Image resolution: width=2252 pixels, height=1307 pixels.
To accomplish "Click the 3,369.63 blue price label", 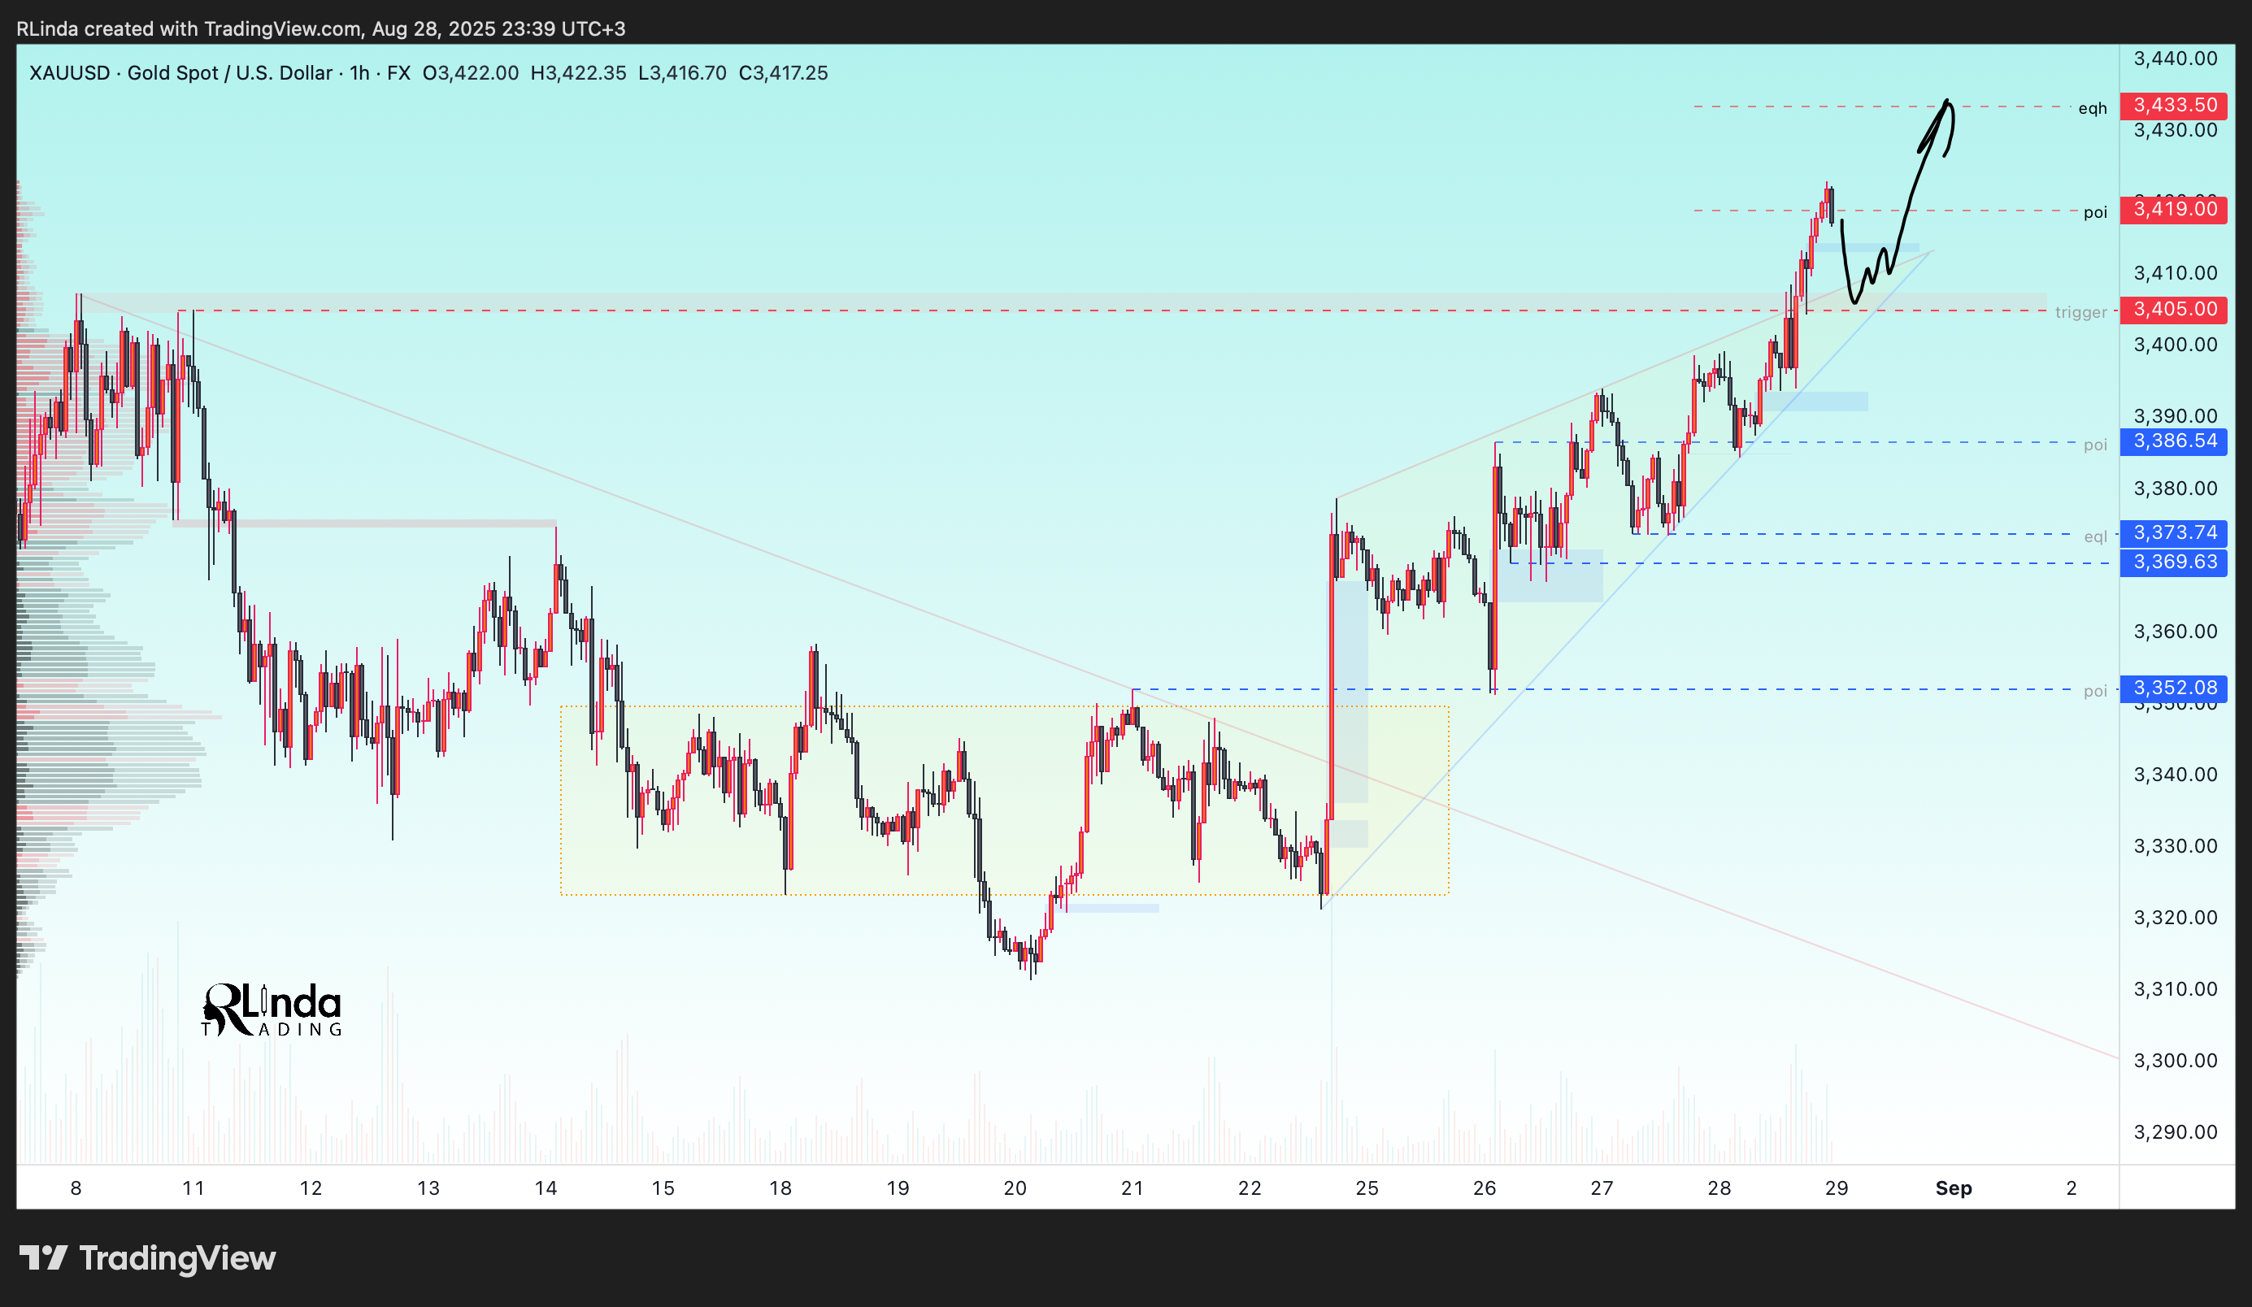I will (2173, 562).
